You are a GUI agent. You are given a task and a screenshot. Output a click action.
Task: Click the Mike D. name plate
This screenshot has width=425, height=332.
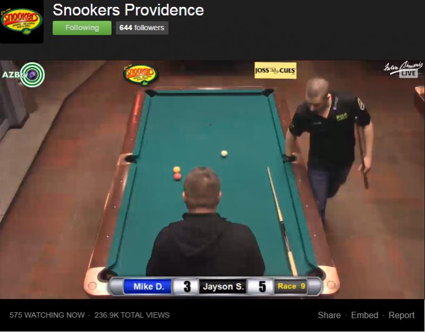coord(148,286)
